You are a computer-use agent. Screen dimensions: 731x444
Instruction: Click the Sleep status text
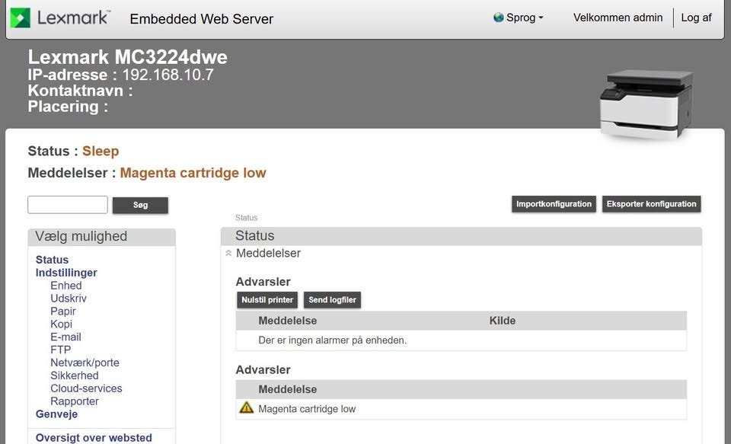(x=101, y=151)
